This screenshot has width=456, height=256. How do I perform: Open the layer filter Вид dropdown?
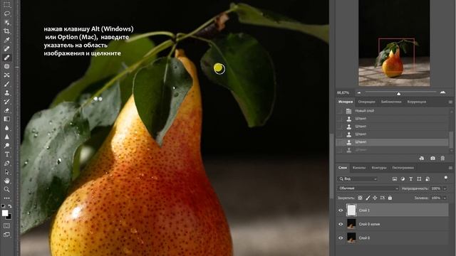(358, 179)
